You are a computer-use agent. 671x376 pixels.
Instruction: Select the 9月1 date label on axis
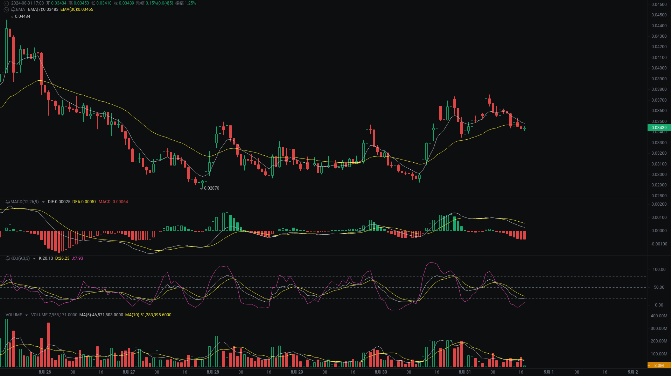pos(548,372)
